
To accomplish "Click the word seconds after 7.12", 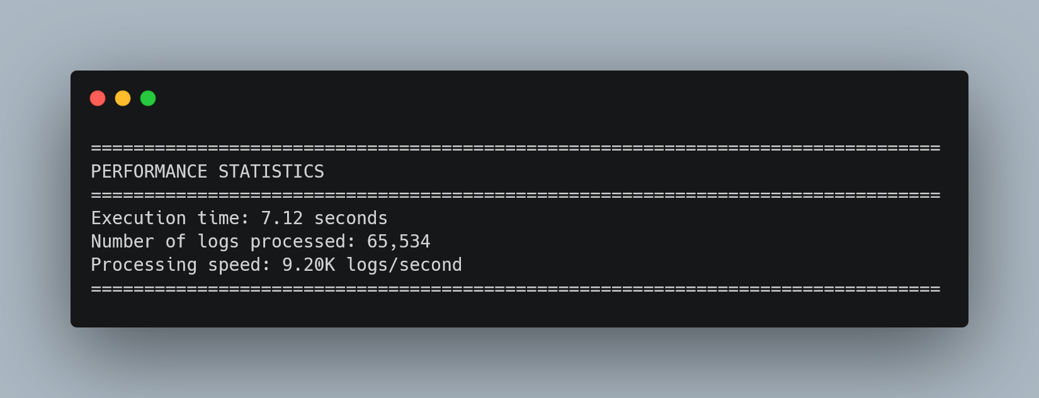I will coord(351,218).
